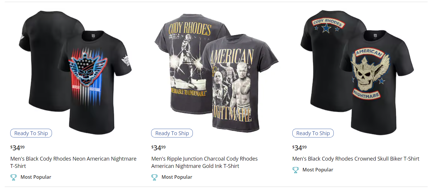Click the winged crowned skull graphic on the biker shirt

pyautogui.click(x=369, y=73)
